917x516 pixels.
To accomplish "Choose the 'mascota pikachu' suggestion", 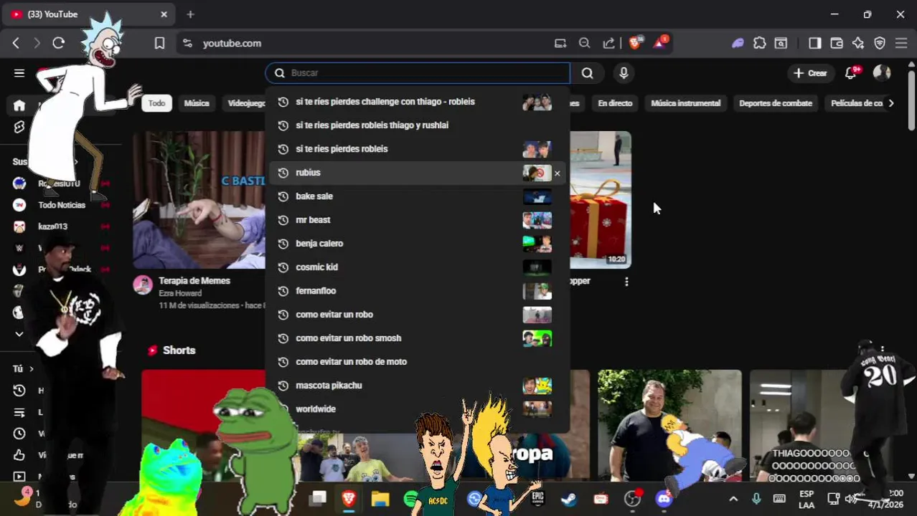I will point(418,386).
